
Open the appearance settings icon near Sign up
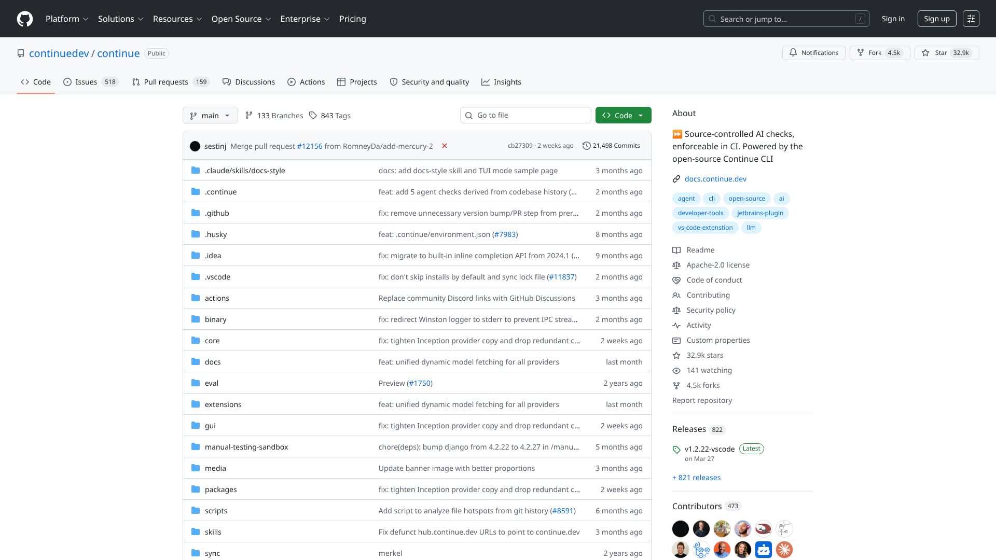click(x=971, y=19)
